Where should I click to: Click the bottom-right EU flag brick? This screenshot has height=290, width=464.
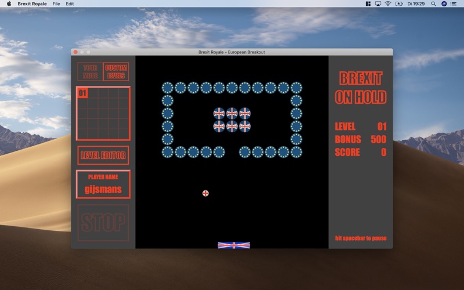(x=296, y=152)
